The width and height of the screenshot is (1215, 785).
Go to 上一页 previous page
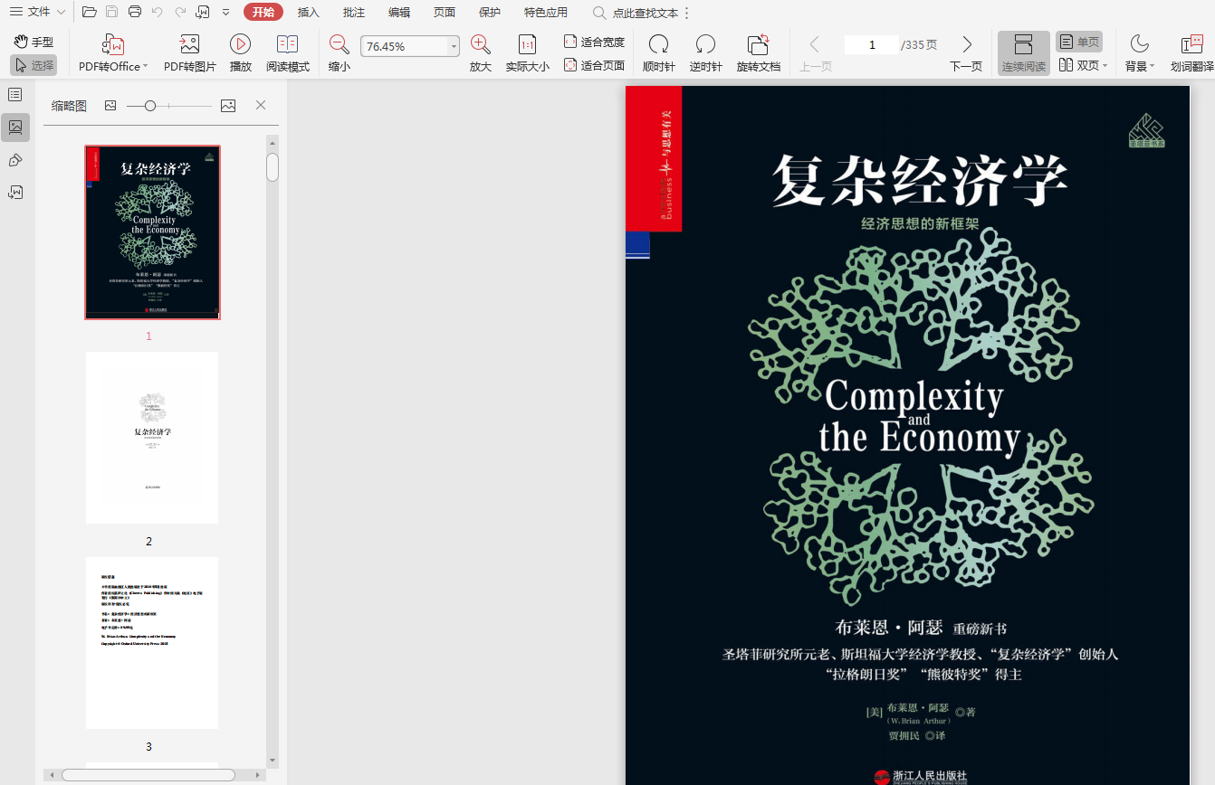(x=816, y=53)
